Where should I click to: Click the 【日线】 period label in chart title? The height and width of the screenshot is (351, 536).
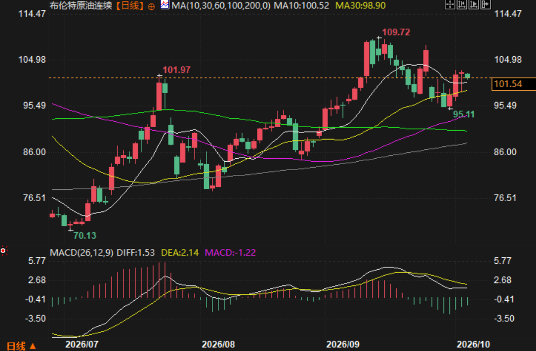tap(129, 5)
